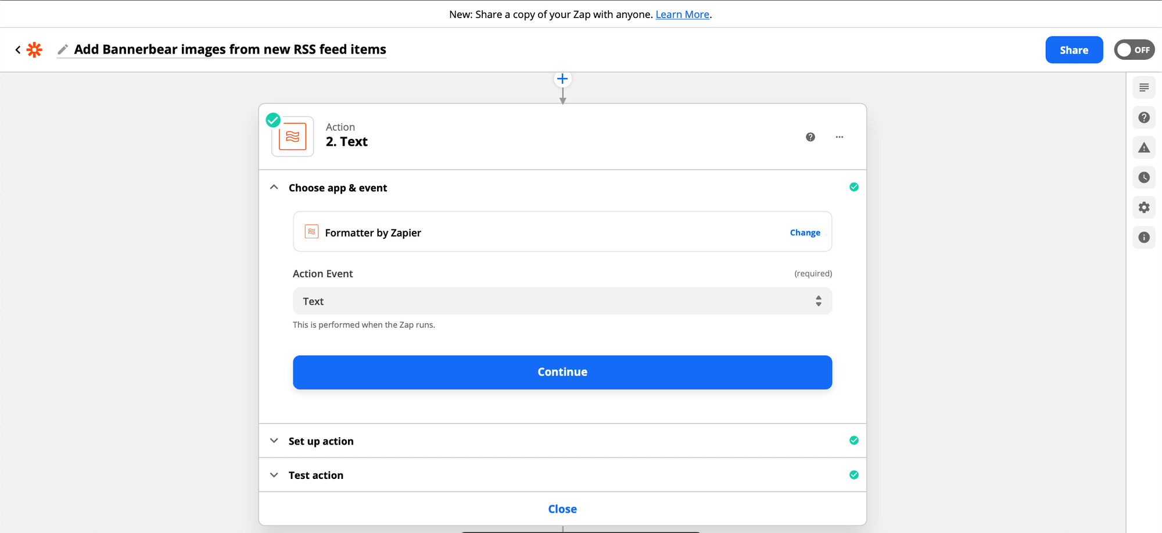Select the '2. Text' step title
Screen dimensions: 1162x533
coord(347,142)
